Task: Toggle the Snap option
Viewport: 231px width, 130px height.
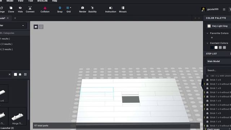Action: (60, 9)
